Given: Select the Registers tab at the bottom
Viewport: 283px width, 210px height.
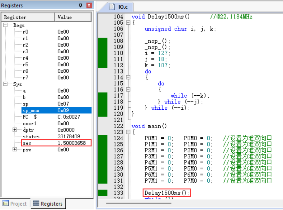Looking at the screenshot, I should click(48, 203).
